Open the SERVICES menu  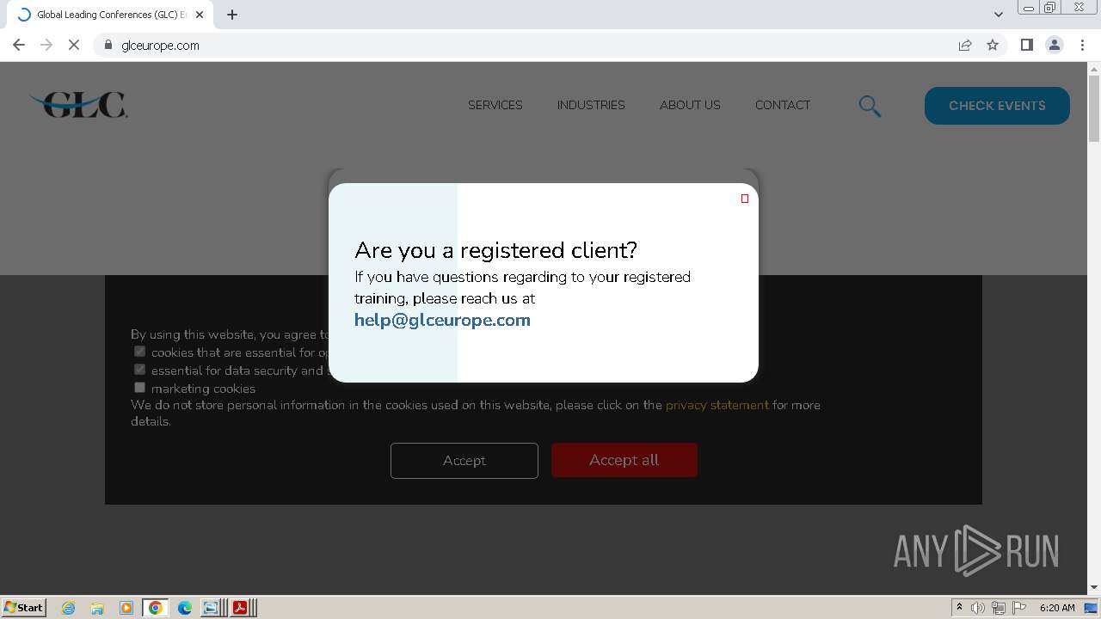pos(495,105)
